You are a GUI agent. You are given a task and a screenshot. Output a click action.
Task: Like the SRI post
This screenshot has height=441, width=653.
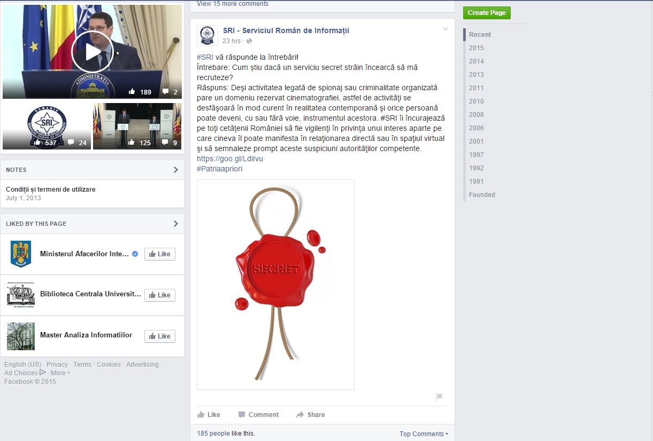209,415
